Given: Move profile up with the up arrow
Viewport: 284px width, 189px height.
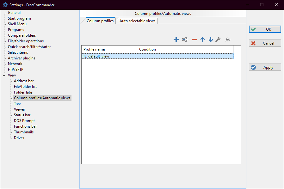Looking at the screenshot, I should (202, 40).
